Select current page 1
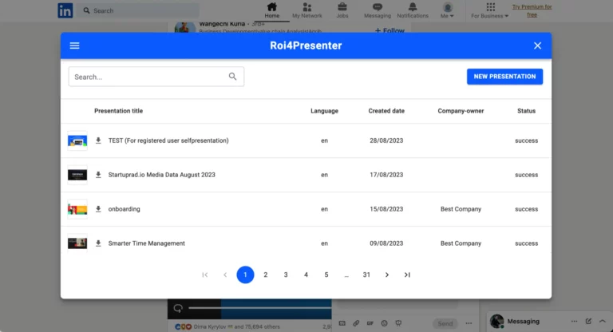613x332 pixels. pyautogui.click(x=245, y=275)
